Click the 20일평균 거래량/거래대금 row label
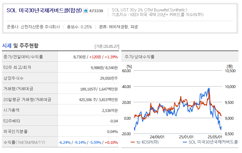This screenshot has width=242, height=153. click(x=27, y=99)
